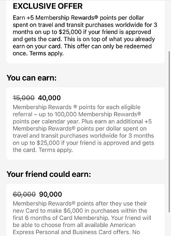Click 'Terms apply.' in exclusive offer text
This screenshot has height=236, width=171.
[x=47, y=53]
